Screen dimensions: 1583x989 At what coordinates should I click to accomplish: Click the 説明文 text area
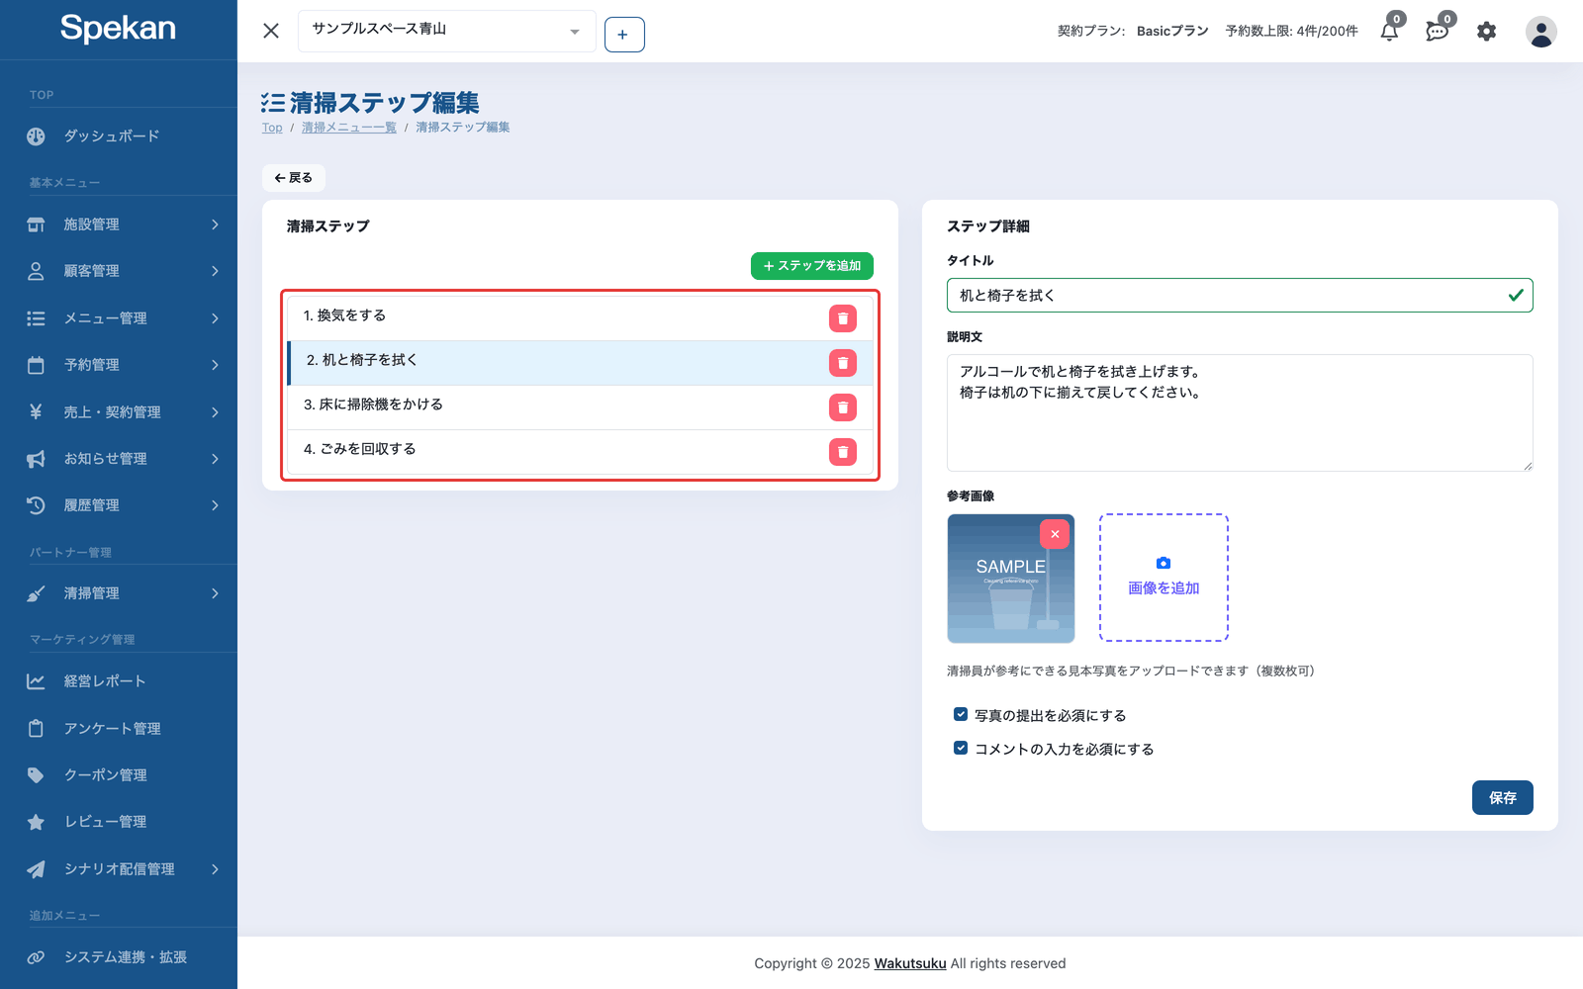point(1240,412)
